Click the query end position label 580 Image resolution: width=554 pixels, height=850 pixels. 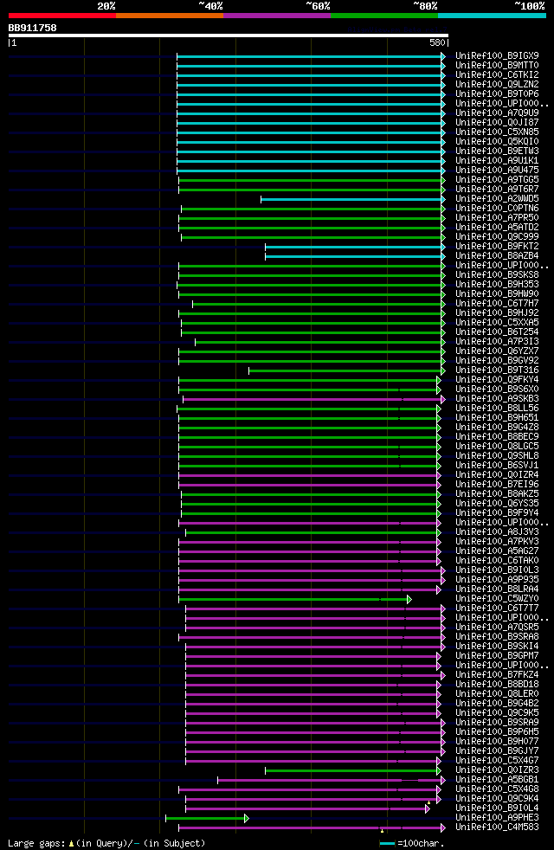click(437, 42)
